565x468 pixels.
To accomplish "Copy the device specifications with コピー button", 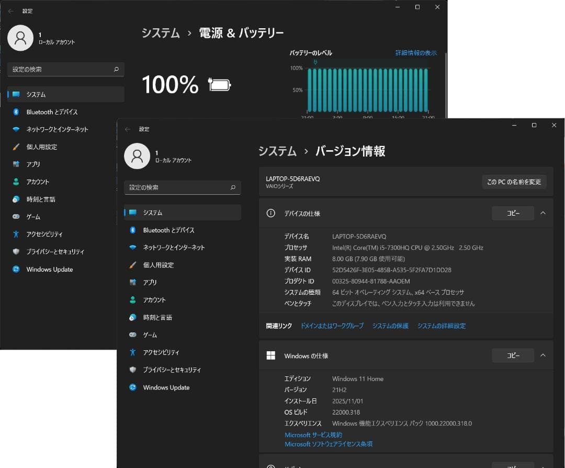I will [513, 213].
